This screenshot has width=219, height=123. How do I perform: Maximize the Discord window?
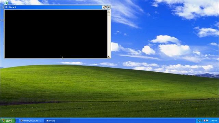(x=106, y=7)
